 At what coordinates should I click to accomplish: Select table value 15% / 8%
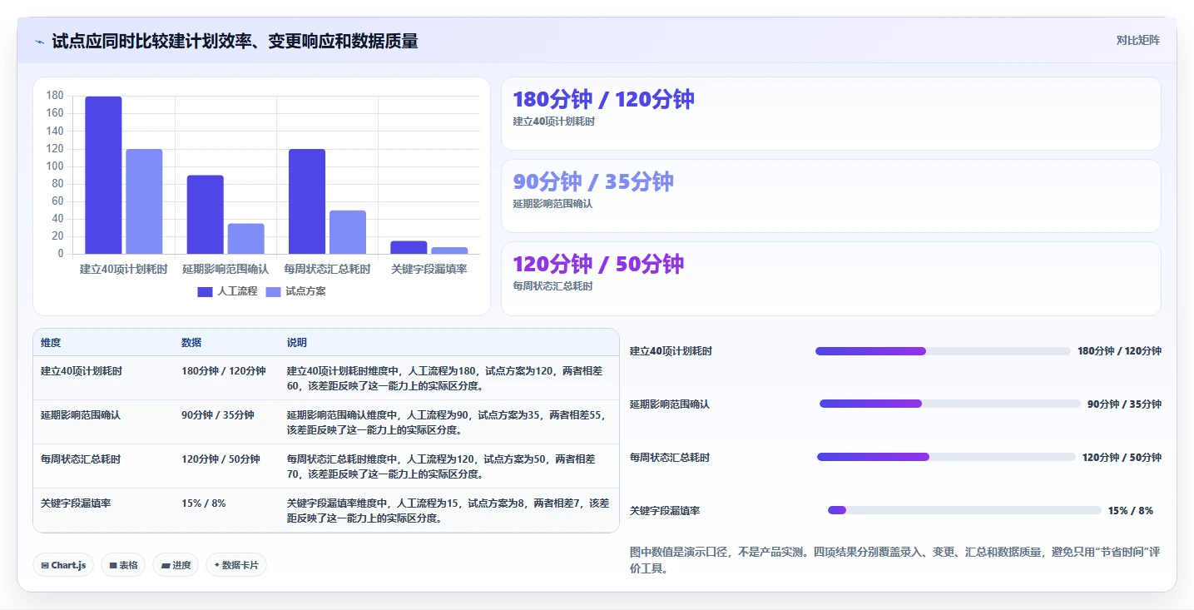204,503
